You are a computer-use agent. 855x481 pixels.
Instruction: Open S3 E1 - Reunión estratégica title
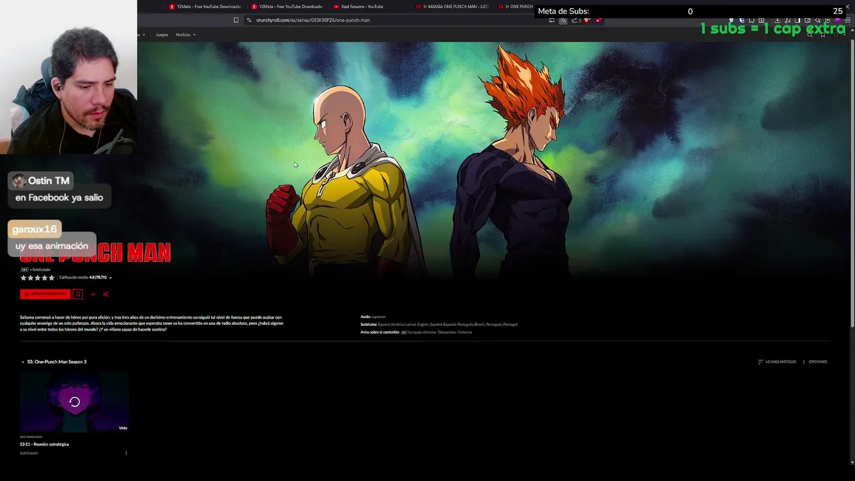coord(44,444)
